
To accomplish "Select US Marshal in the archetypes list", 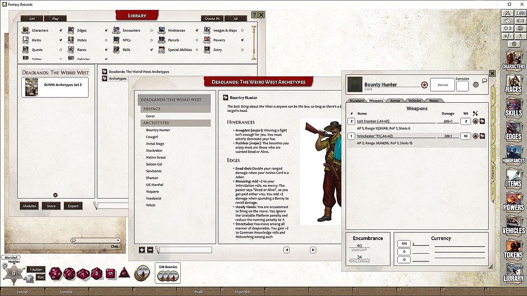I will 155,185.
